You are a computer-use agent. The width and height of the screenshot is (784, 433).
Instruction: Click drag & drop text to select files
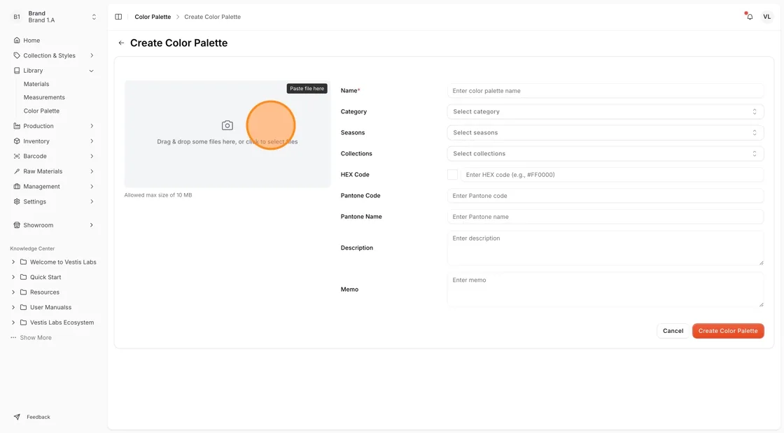click(227, 142)
